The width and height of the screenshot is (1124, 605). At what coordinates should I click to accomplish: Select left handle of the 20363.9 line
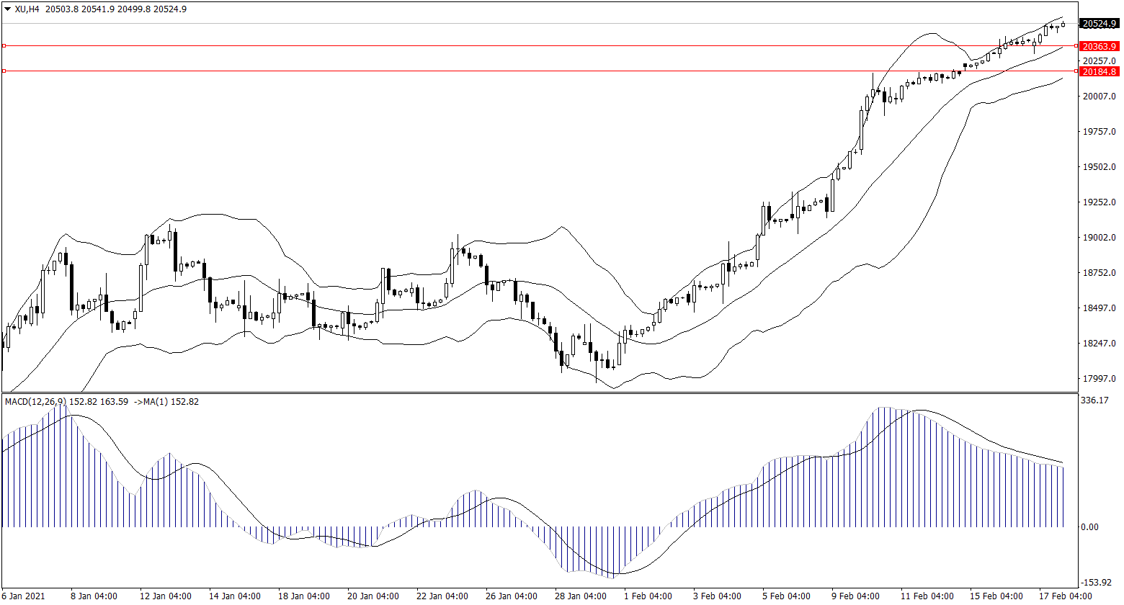(x=4, y=46)
